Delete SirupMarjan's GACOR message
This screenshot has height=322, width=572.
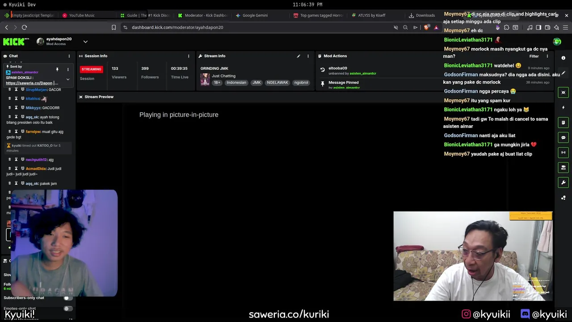point(10,89)
